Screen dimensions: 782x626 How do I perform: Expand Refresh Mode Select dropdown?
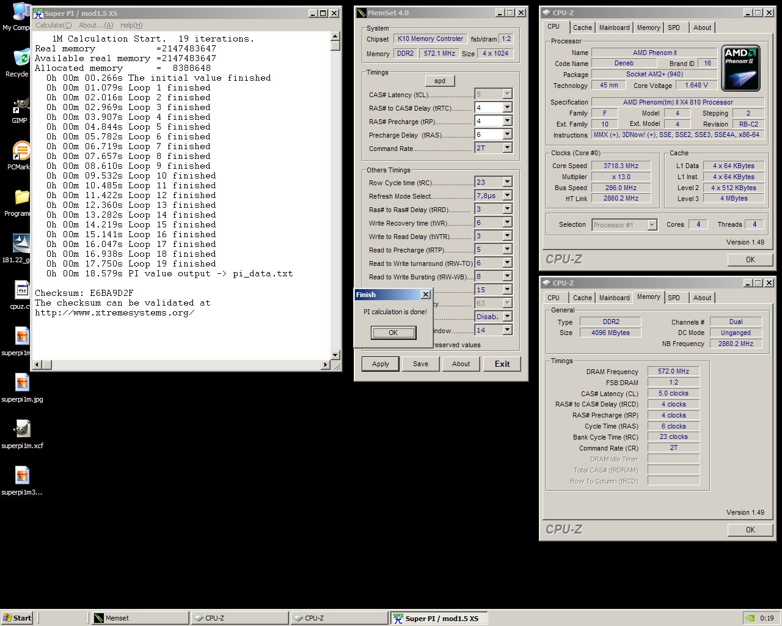pos(507,196)
